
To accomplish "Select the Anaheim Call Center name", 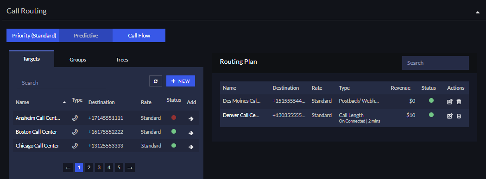I will [x=38, y=118].
